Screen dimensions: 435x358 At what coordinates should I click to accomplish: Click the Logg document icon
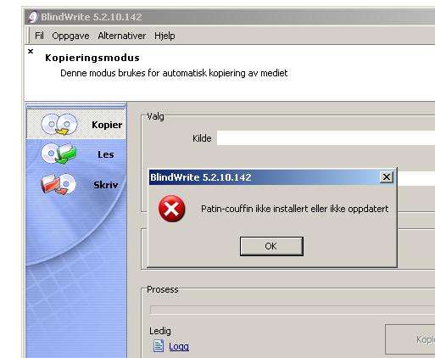click(x=159, y=345)
